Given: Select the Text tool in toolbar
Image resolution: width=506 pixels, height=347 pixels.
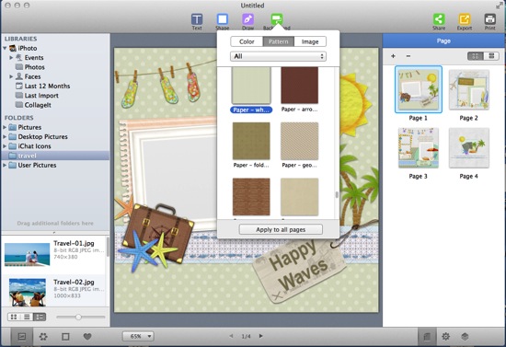Looking at the screenshot, I should [197, 21].
